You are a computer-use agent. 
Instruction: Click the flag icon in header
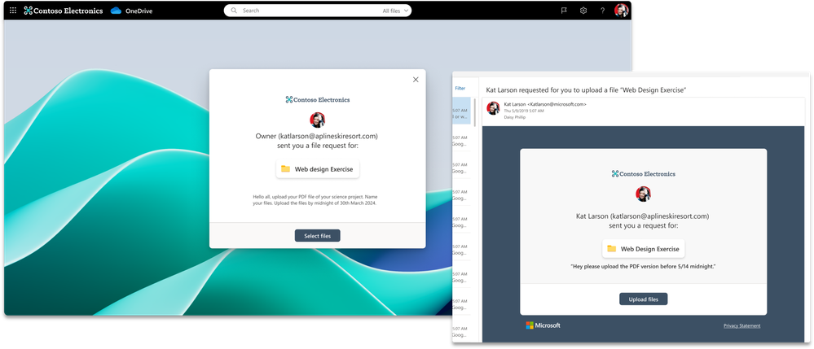pyautogui.click(x=564, y=11)
